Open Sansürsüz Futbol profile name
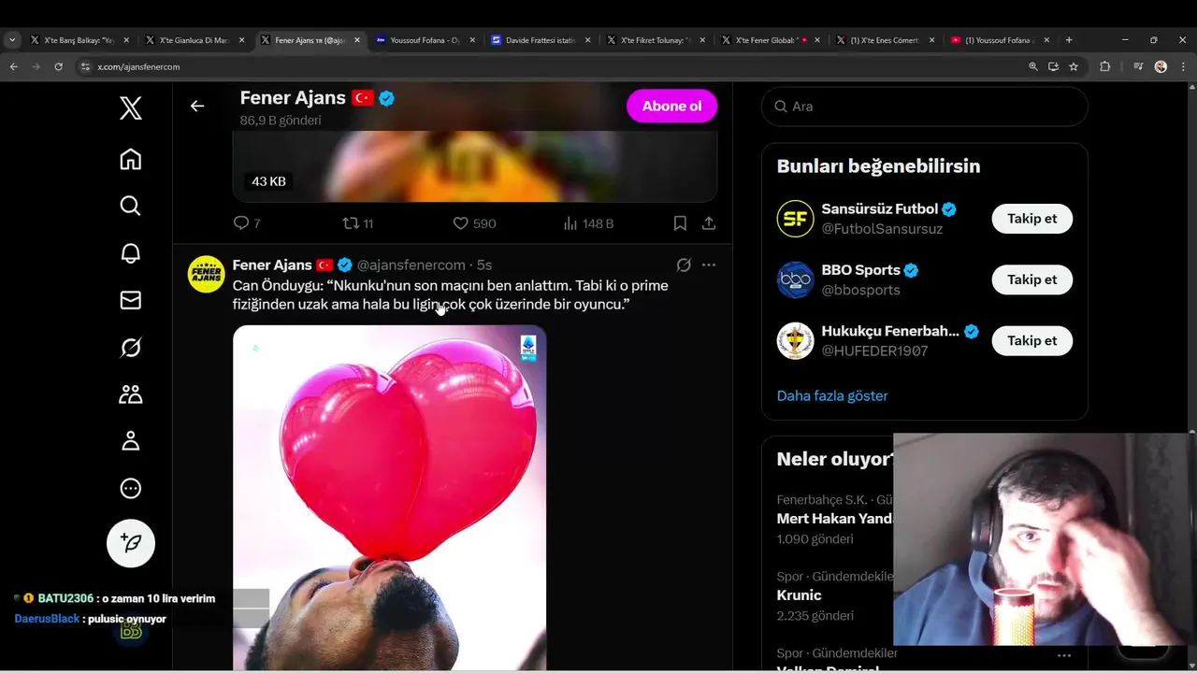The height and width of the screenshot is (673, 1197). coord(879,209)
